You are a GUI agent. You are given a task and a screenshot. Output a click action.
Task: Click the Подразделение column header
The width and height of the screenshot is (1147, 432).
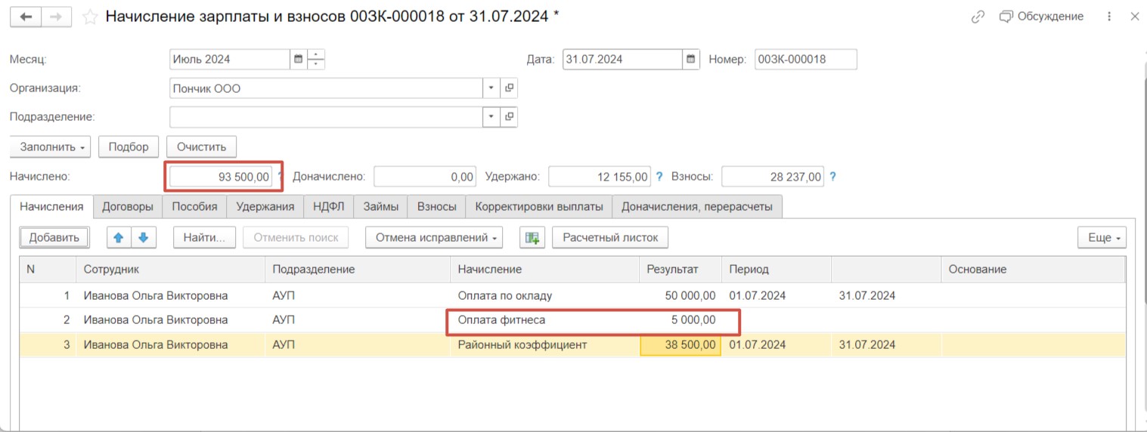point(357,269)
